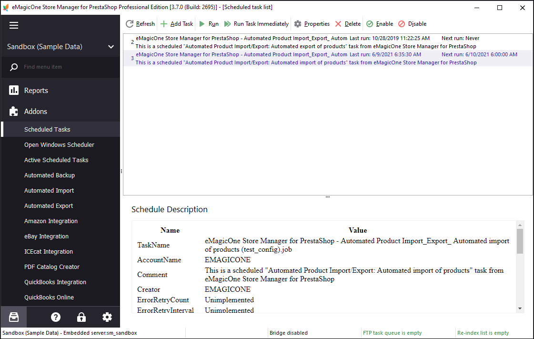Click 'Last run: 10/28/2019 11:22:25 AM' text
The image size is (534, 339).
click(x=389, y=39)
